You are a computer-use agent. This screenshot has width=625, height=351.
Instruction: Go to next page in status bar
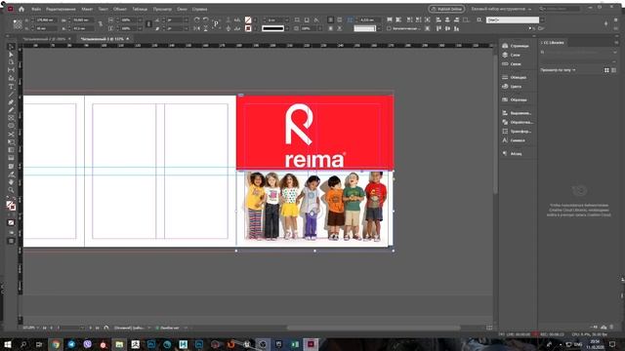(91, 328)
